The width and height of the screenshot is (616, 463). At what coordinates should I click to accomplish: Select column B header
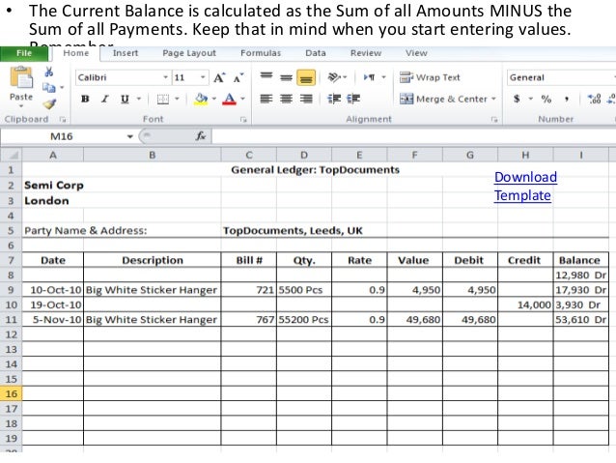[153, 155]
